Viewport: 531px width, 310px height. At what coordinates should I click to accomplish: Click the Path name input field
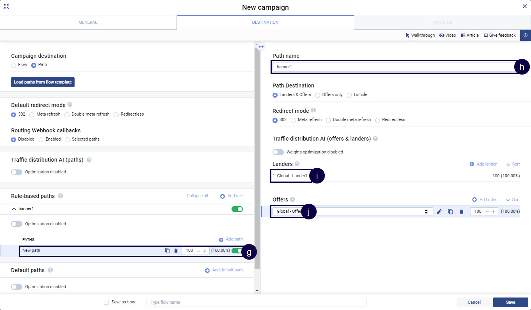pyautogui.click(x=390, y=67)
